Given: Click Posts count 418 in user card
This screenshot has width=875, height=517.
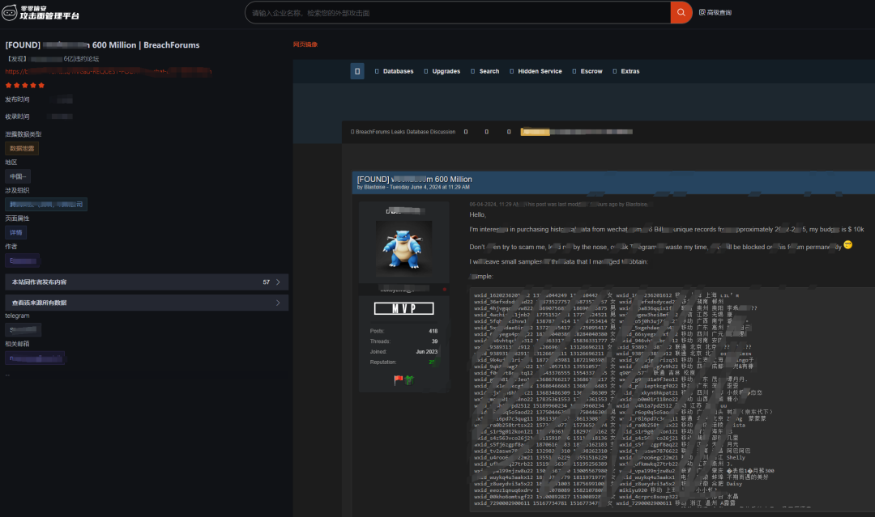Looking at the screenshot, I should coord(433,331).
